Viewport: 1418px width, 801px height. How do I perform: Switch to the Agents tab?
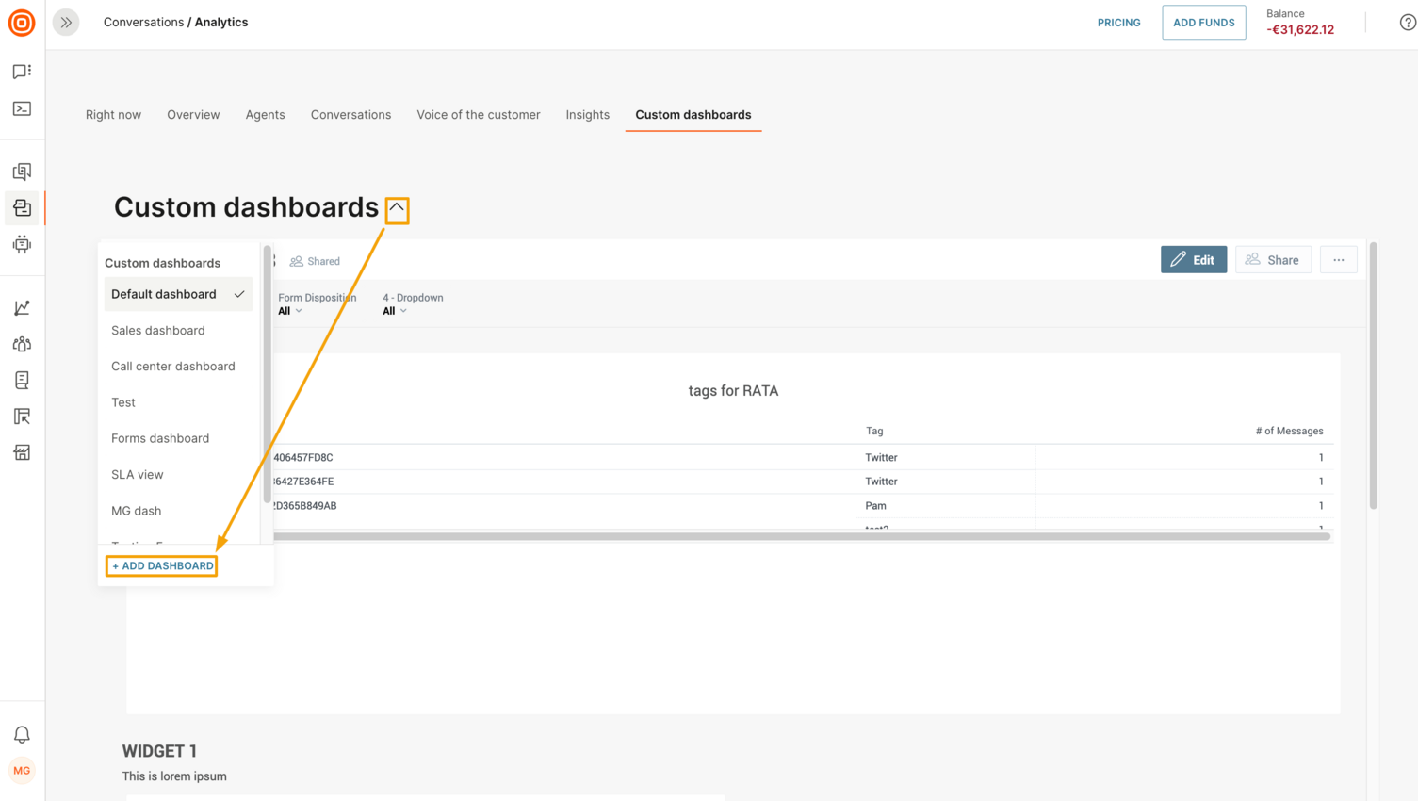point(265,115)
